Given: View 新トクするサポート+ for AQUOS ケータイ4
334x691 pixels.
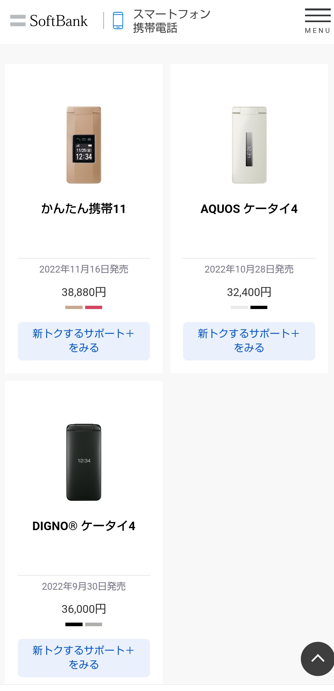Looking at the screenshot, I should (x=249, y=341).
